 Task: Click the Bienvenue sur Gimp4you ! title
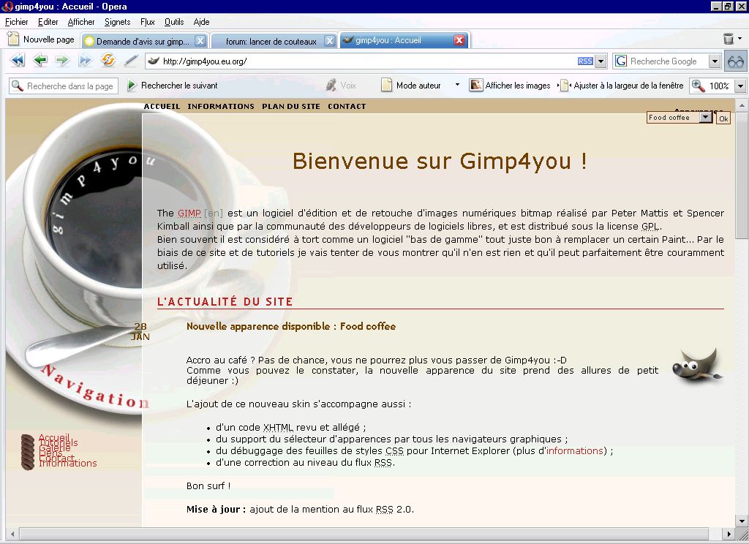440,161
